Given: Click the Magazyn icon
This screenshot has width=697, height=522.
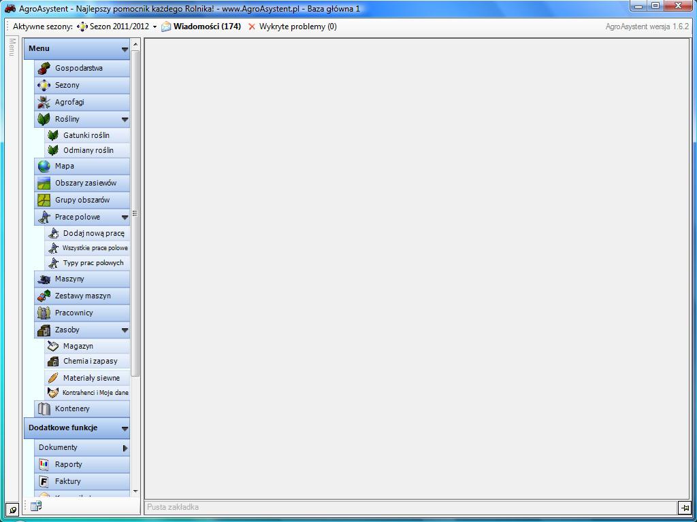Looking at the screenshot, I should pyautogui.click(x=53, y=346).
